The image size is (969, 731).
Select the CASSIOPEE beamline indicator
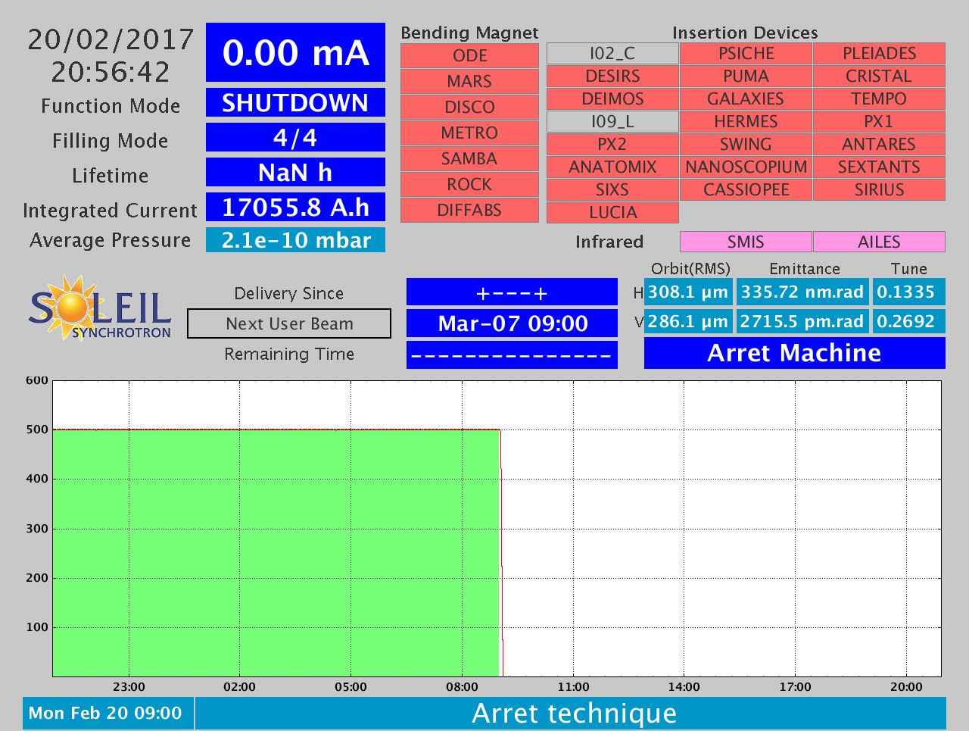point(746,190)
